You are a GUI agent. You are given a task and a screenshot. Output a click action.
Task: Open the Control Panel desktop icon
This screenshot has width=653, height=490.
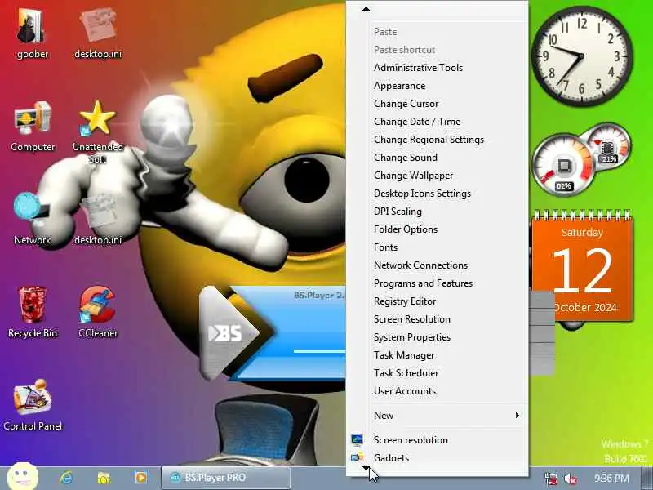(x=33, y=398)
